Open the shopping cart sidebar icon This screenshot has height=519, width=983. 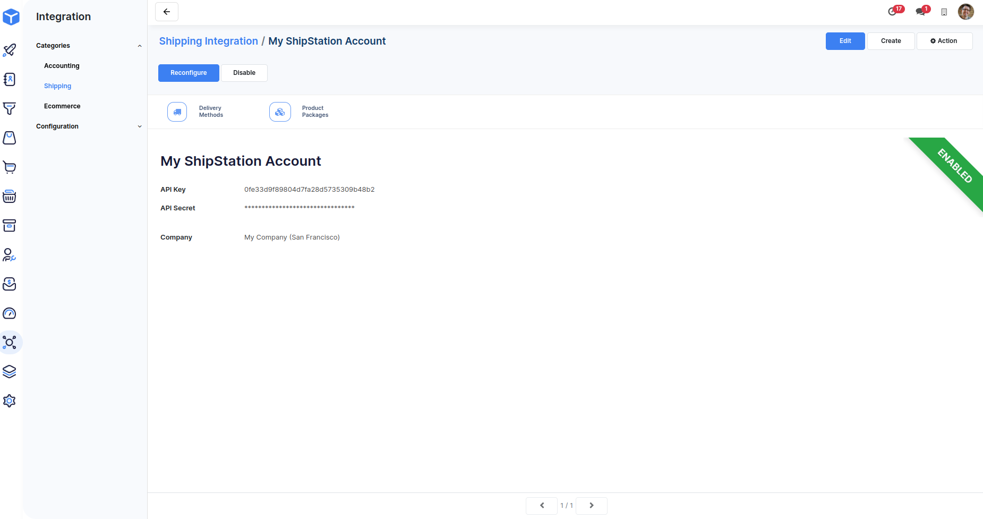click(x=10, y=167)
